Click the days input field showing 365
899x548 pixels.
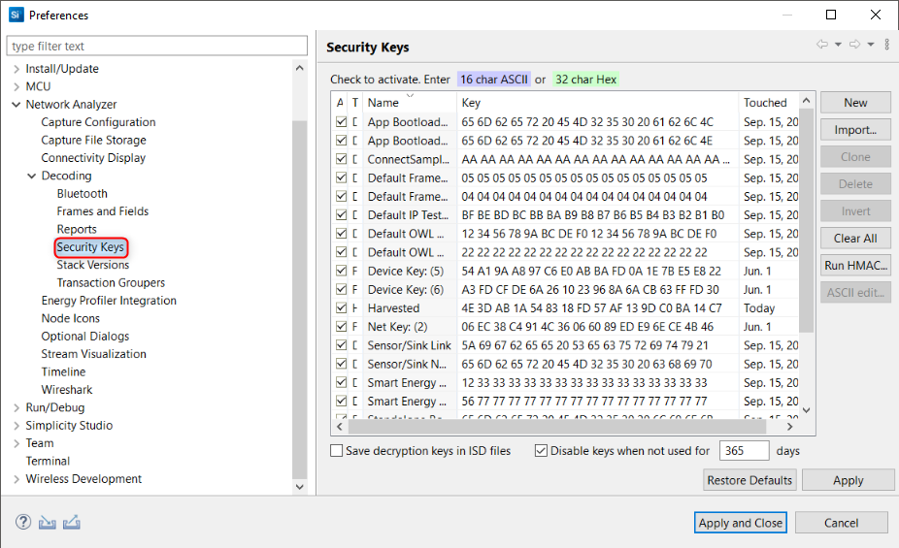(x=744, y=451)
